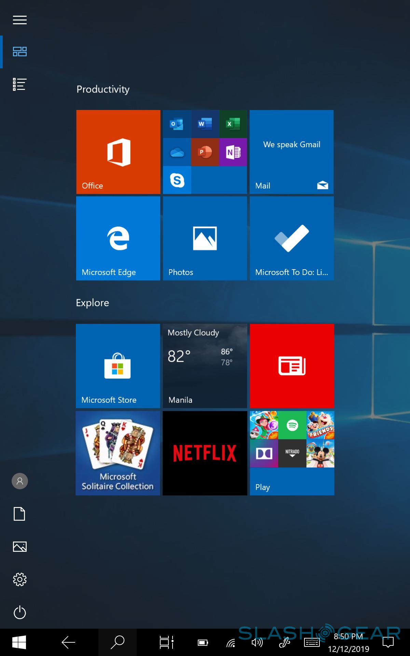Open the user account menu
Screen dimensions: 410x656
[20, 481]
